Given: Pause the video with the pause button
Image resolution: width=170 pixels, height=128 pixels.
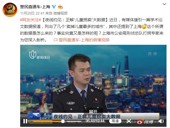Looking at the screenshot, I should 25,121.
